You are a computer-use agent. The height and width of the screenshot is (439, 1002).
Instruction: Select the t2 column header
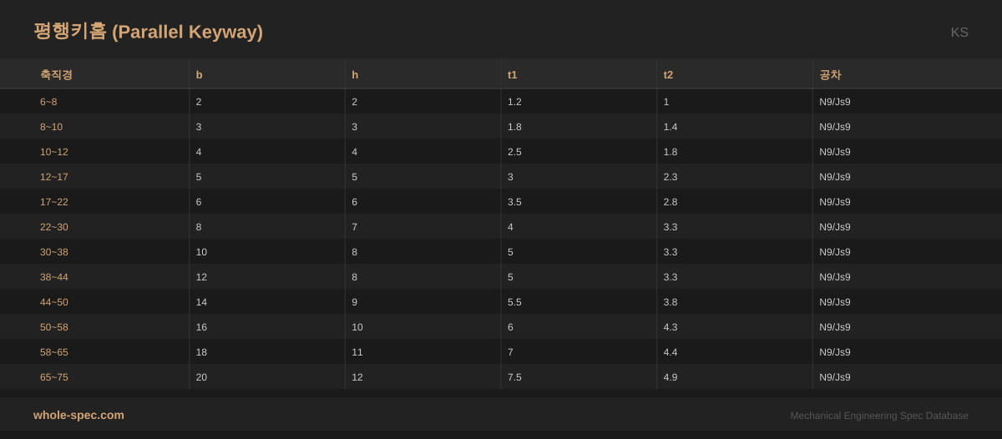click(668, 74)
